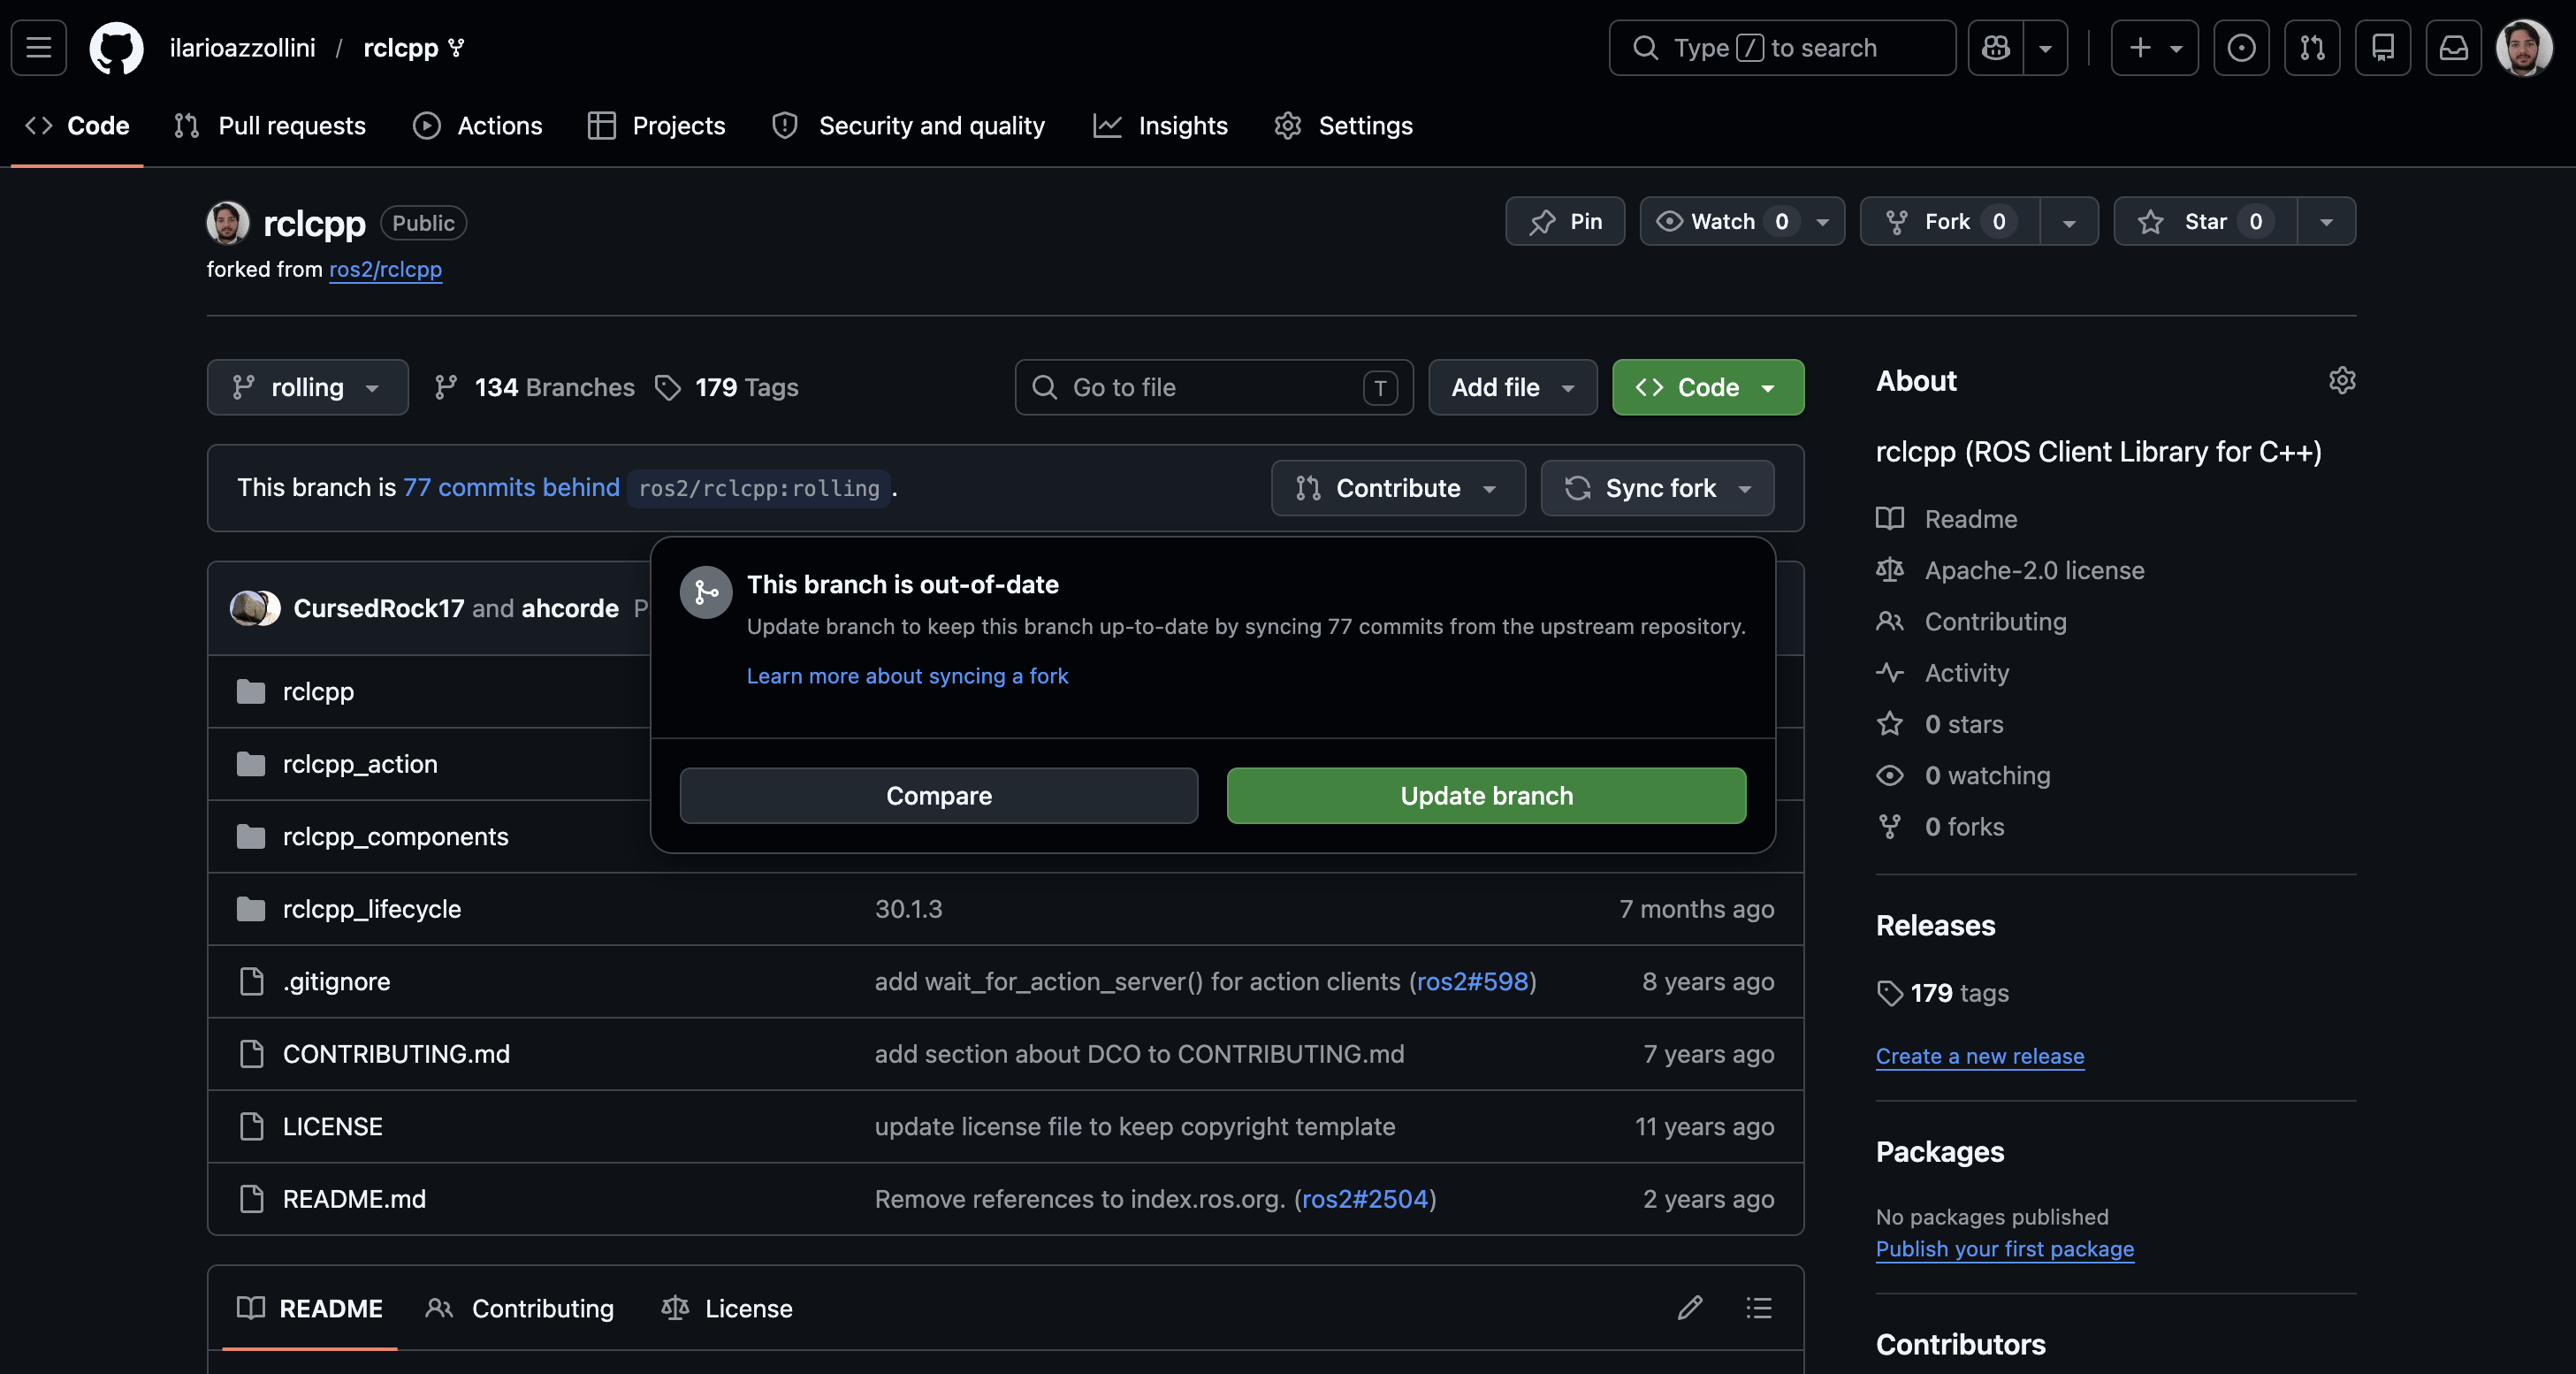Open the repositories icon in header

tap(2383, 47)
